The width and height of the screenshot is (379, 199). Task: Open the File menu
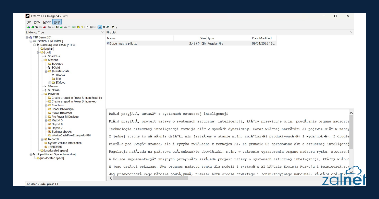(x=29, y=22)
